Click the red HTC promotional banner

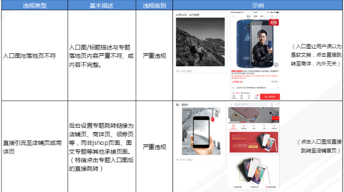(x=254, y=142)
